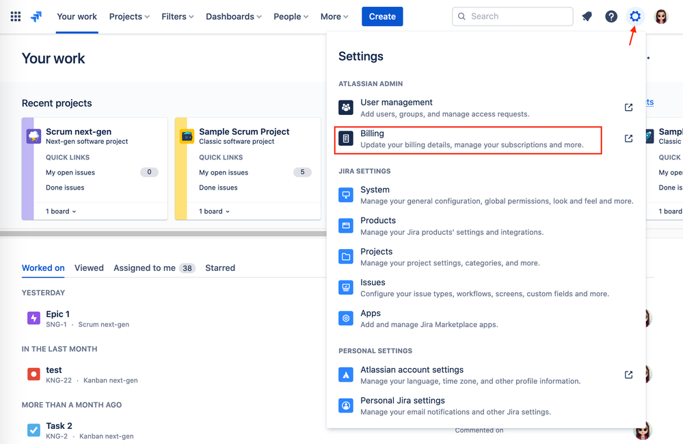Open the Sample Scrum Project title
The width and height of the screenshot is (683, 444).
pyautogui.click(x=244, y=131)
